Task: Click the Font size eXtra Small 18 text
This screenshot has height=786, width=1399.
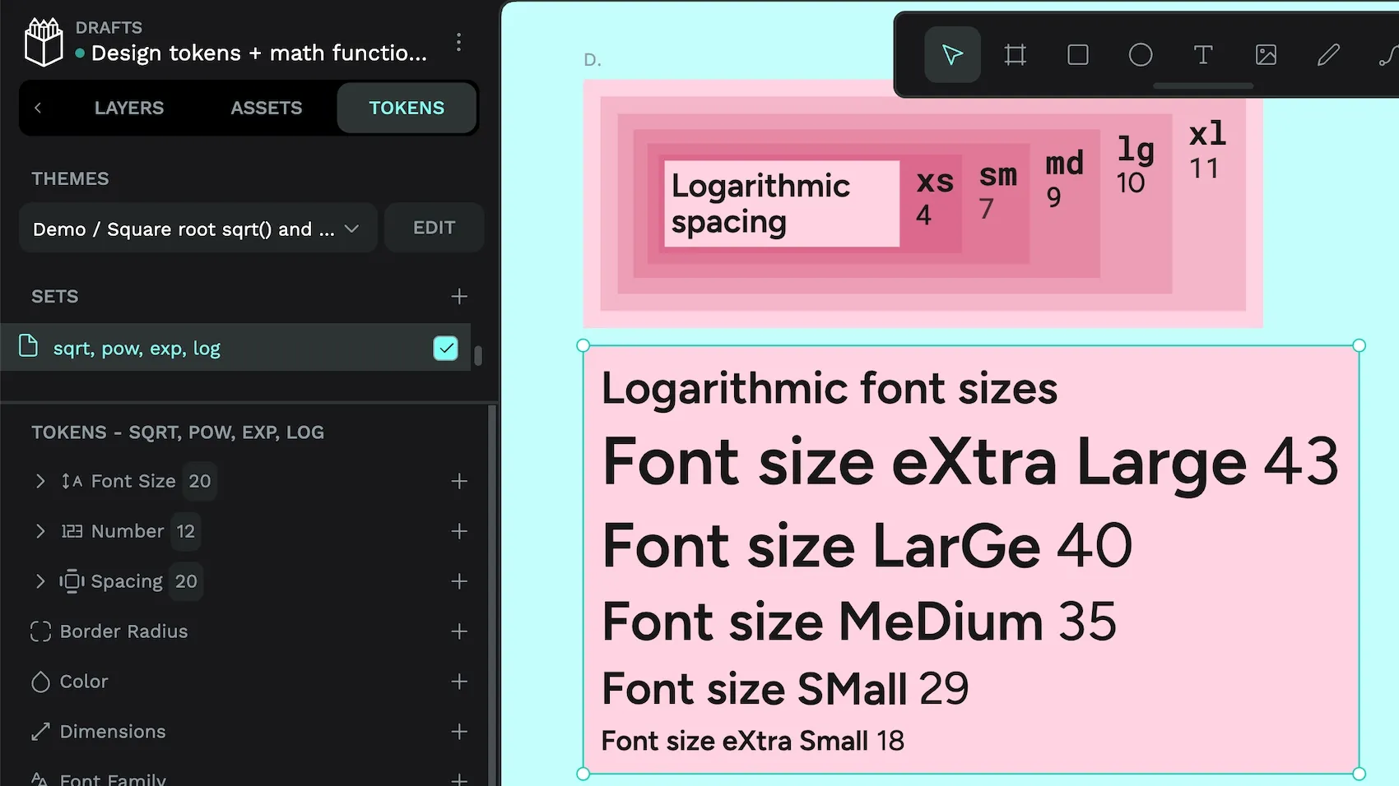Action: (753, 741)
